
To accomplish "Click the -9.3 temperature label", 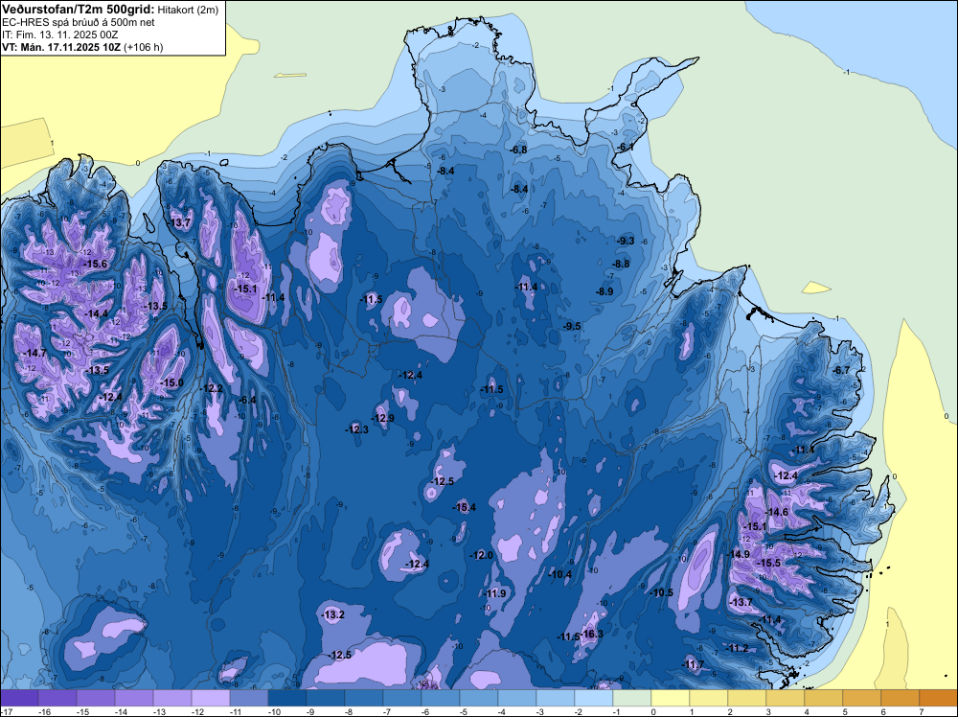I will click(626, 241).
